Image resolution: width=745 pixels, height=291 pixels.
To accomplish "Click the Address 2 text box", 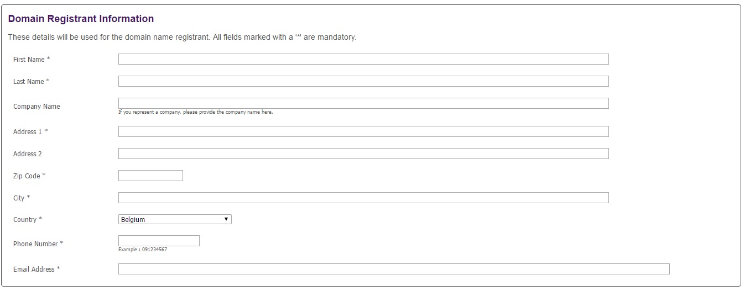I will (x=363, y=154).
